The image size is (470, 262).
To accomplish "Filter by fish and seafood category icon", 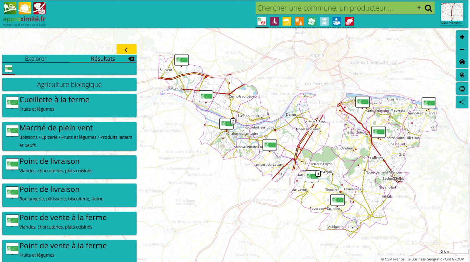I will tap(324, 21).
